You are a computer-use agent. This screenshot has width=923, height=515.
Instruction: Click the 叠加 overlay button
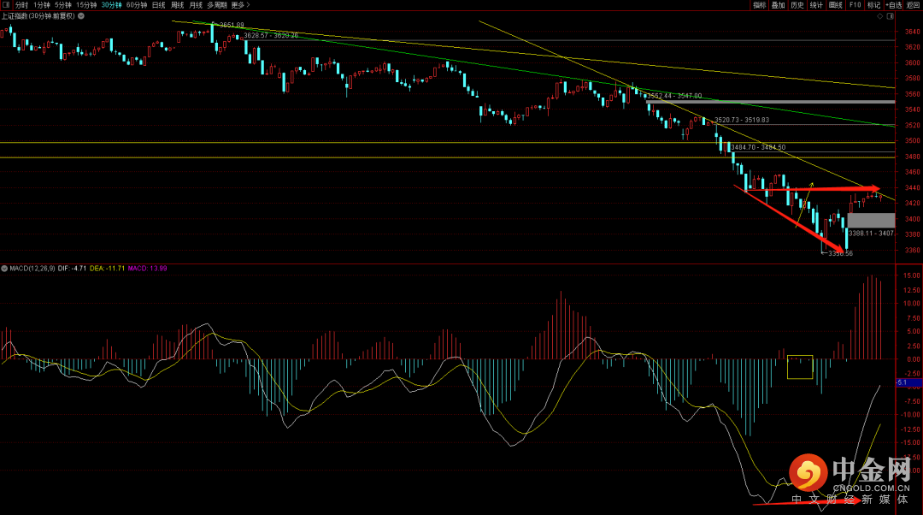(778, 5)
